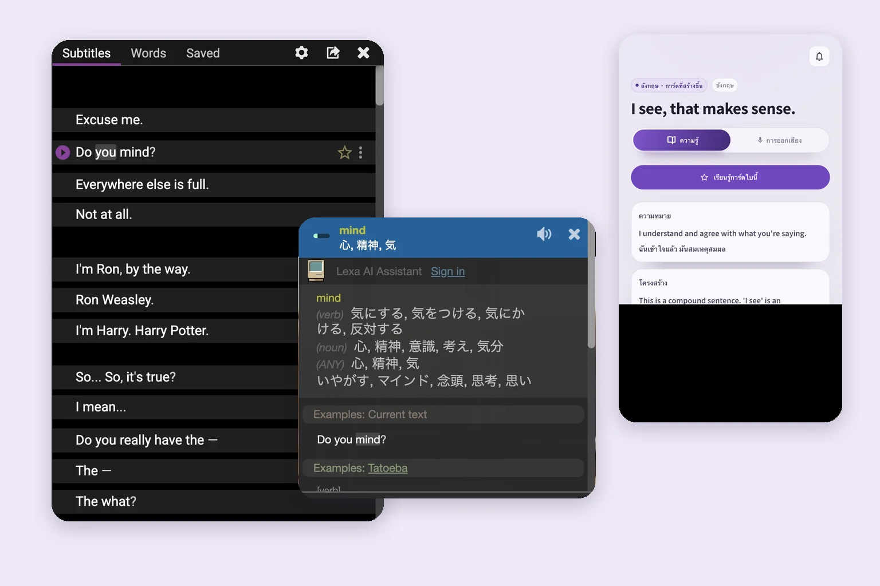Screen dimensions: 880x586
Task: Click the small อังกฤษ chip
Action: (x=725, y=85)
